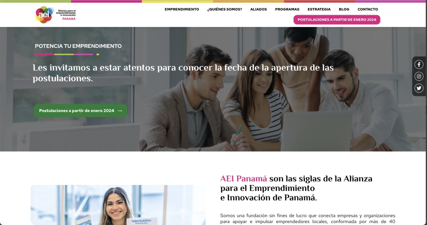
Task: Click the Potencia tu emprendimiento heading
Action: coord(78,46)
